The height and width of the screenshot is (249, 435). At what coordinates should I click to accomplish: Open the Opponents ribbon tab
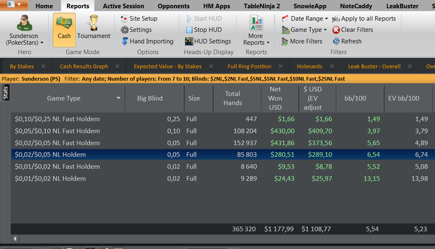173,6
